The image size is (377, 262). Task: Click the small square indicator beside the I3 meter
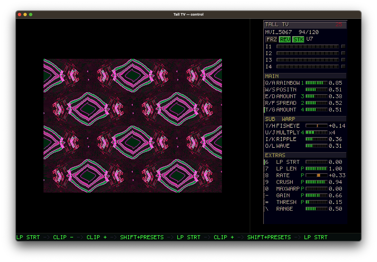click(343, 60)
